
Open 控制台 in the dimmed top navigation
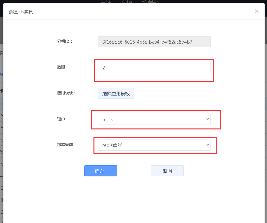[x=150, y=2]
